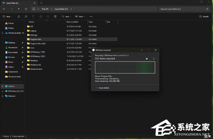Open the View dropdown
This screenshot has height=139, width=213.
(x=80, y=17)
